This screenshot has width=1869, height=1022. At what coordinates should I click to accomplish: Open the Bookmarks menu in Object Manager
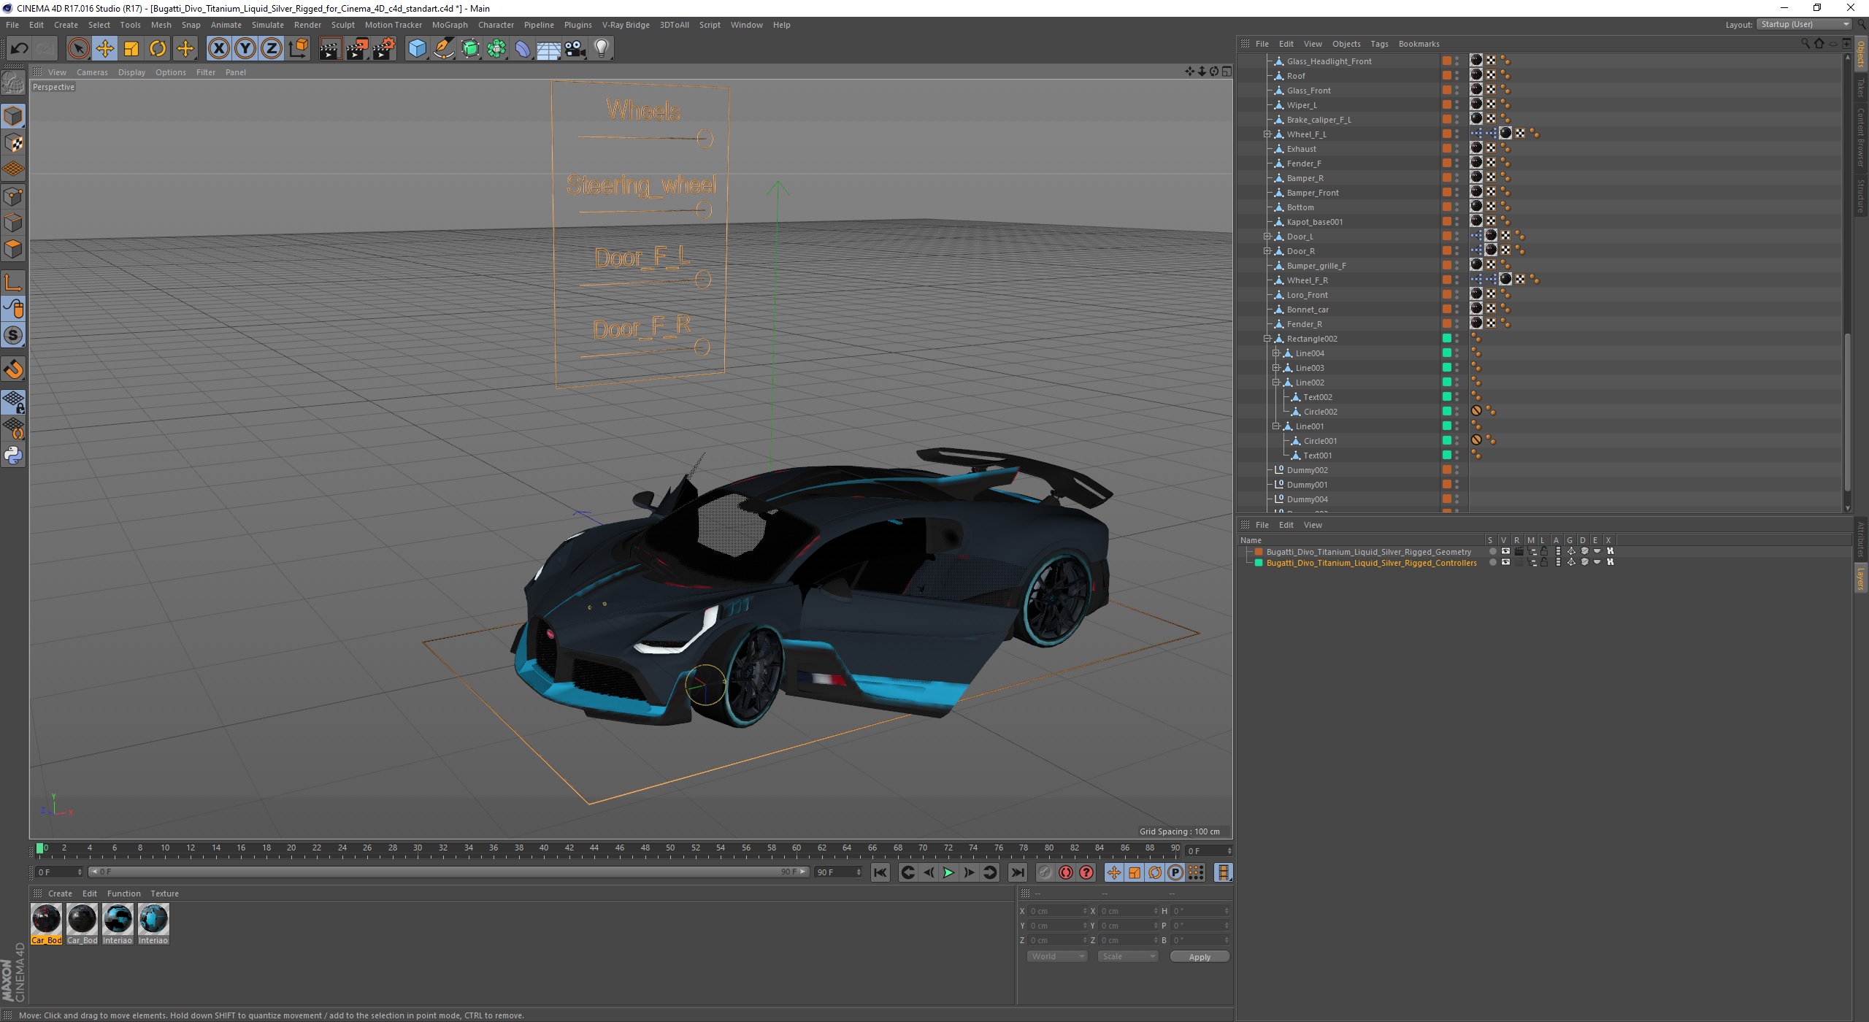[x=1419, y=44]
